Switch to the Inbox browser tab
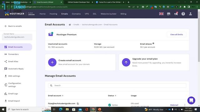Image resolution: width=200 pixels, height=112 pixels. 17,2
